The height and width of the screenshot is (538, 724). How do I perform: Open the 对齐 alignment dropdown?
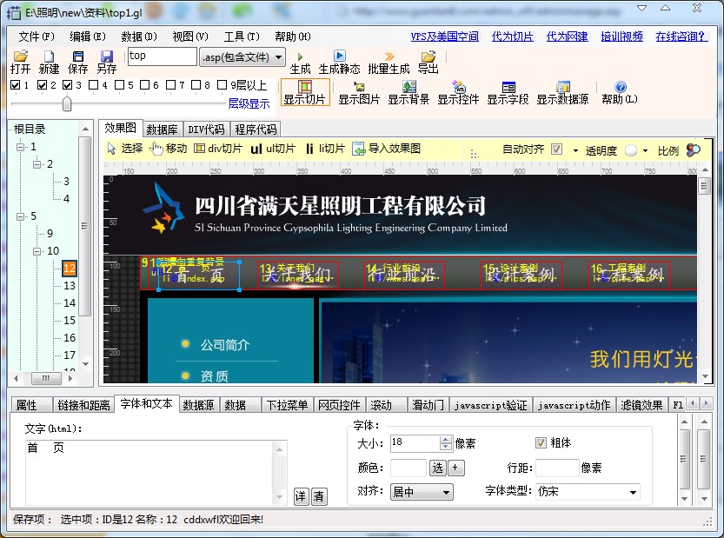[422, 492]
